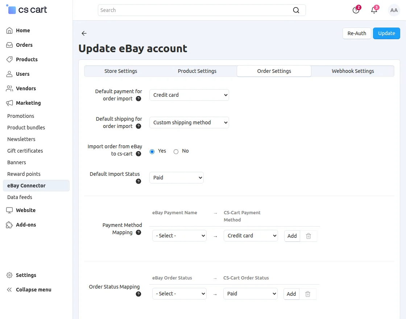Click the CS-Cart Order Status column header
The width and height of the screenshot is (406, 319).
(246, 278)
